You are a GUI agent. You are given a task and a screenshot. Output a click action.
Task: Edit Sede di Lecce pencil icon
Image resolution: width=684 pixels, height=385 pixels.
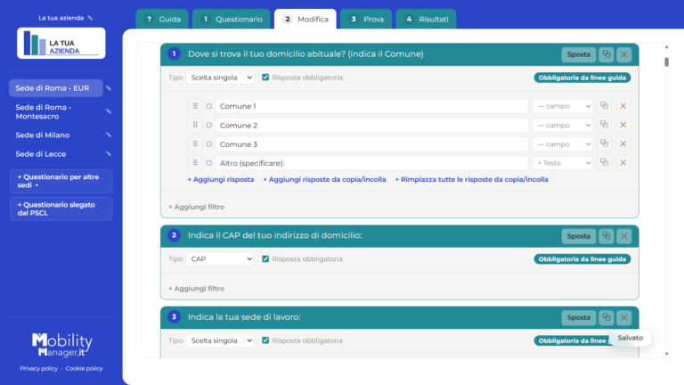click(x=109, y=154)
